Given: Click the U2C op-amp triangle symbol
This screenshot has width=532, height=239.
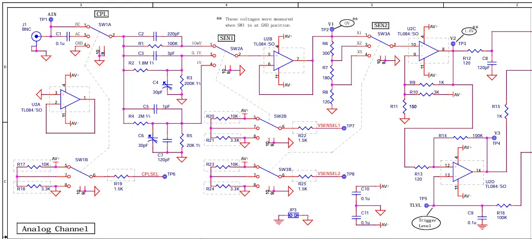Looking at the screenshot, I should [x=429, y=51].
